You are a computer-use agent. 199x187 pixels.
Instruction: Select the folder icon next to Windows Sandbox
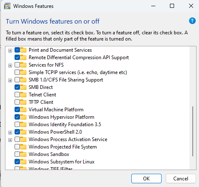point(23,154)
